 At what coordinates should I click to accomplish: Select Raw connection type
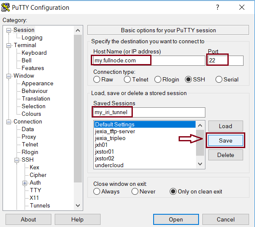(x=97, y=79)
